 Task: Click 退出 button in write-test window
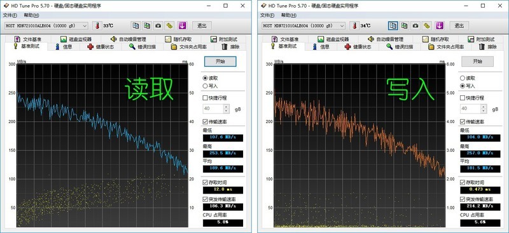459,25
